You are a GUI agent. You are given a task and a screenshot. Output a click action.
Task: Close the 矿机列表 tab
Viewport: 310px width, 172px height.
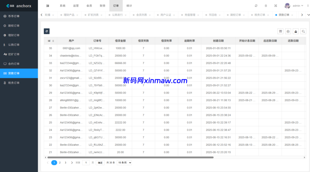pyautogui.click(x=101, y=15)
